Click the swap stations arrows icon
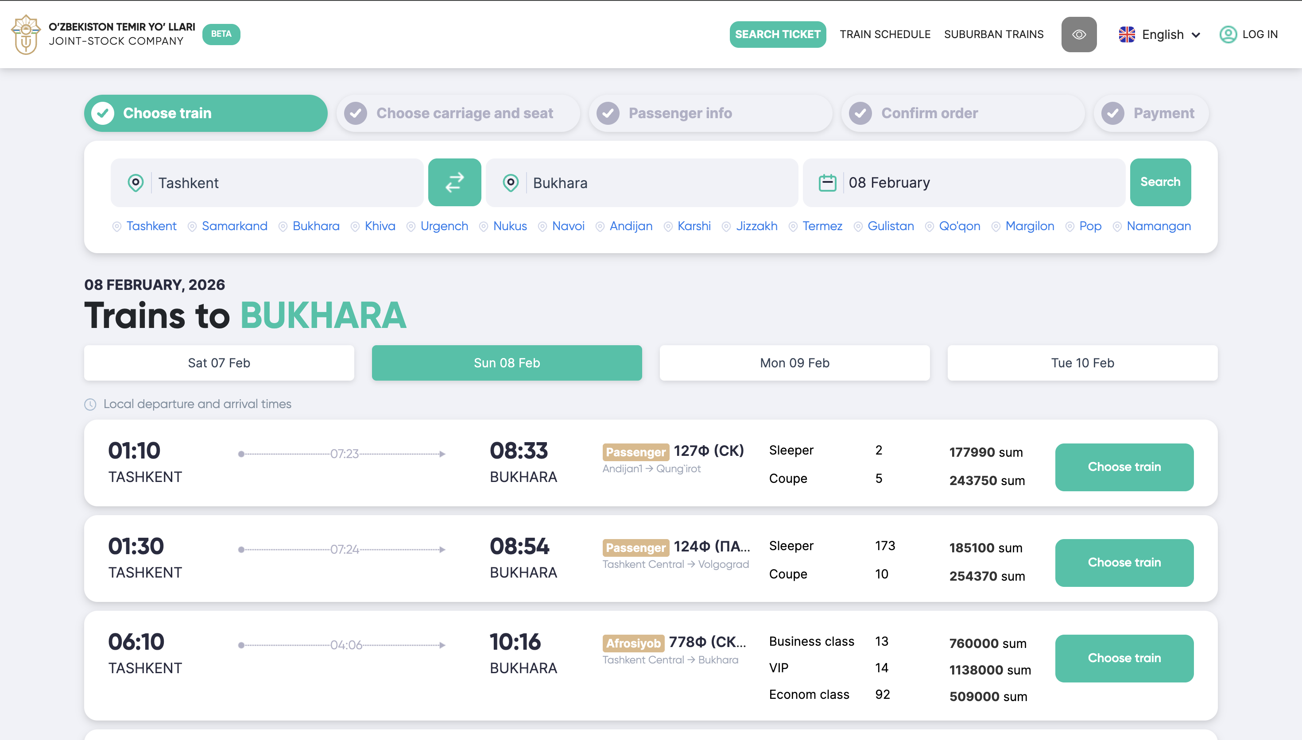The height and width of the screenshot is (740, 1302). (x=454, y=182)
